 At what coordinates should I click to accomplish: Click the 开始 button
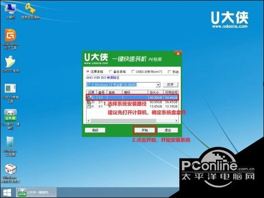(x=145, y=130)
